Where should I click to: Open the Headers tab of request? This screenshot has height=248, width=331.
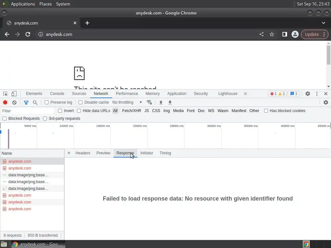(x=83, y=153)
